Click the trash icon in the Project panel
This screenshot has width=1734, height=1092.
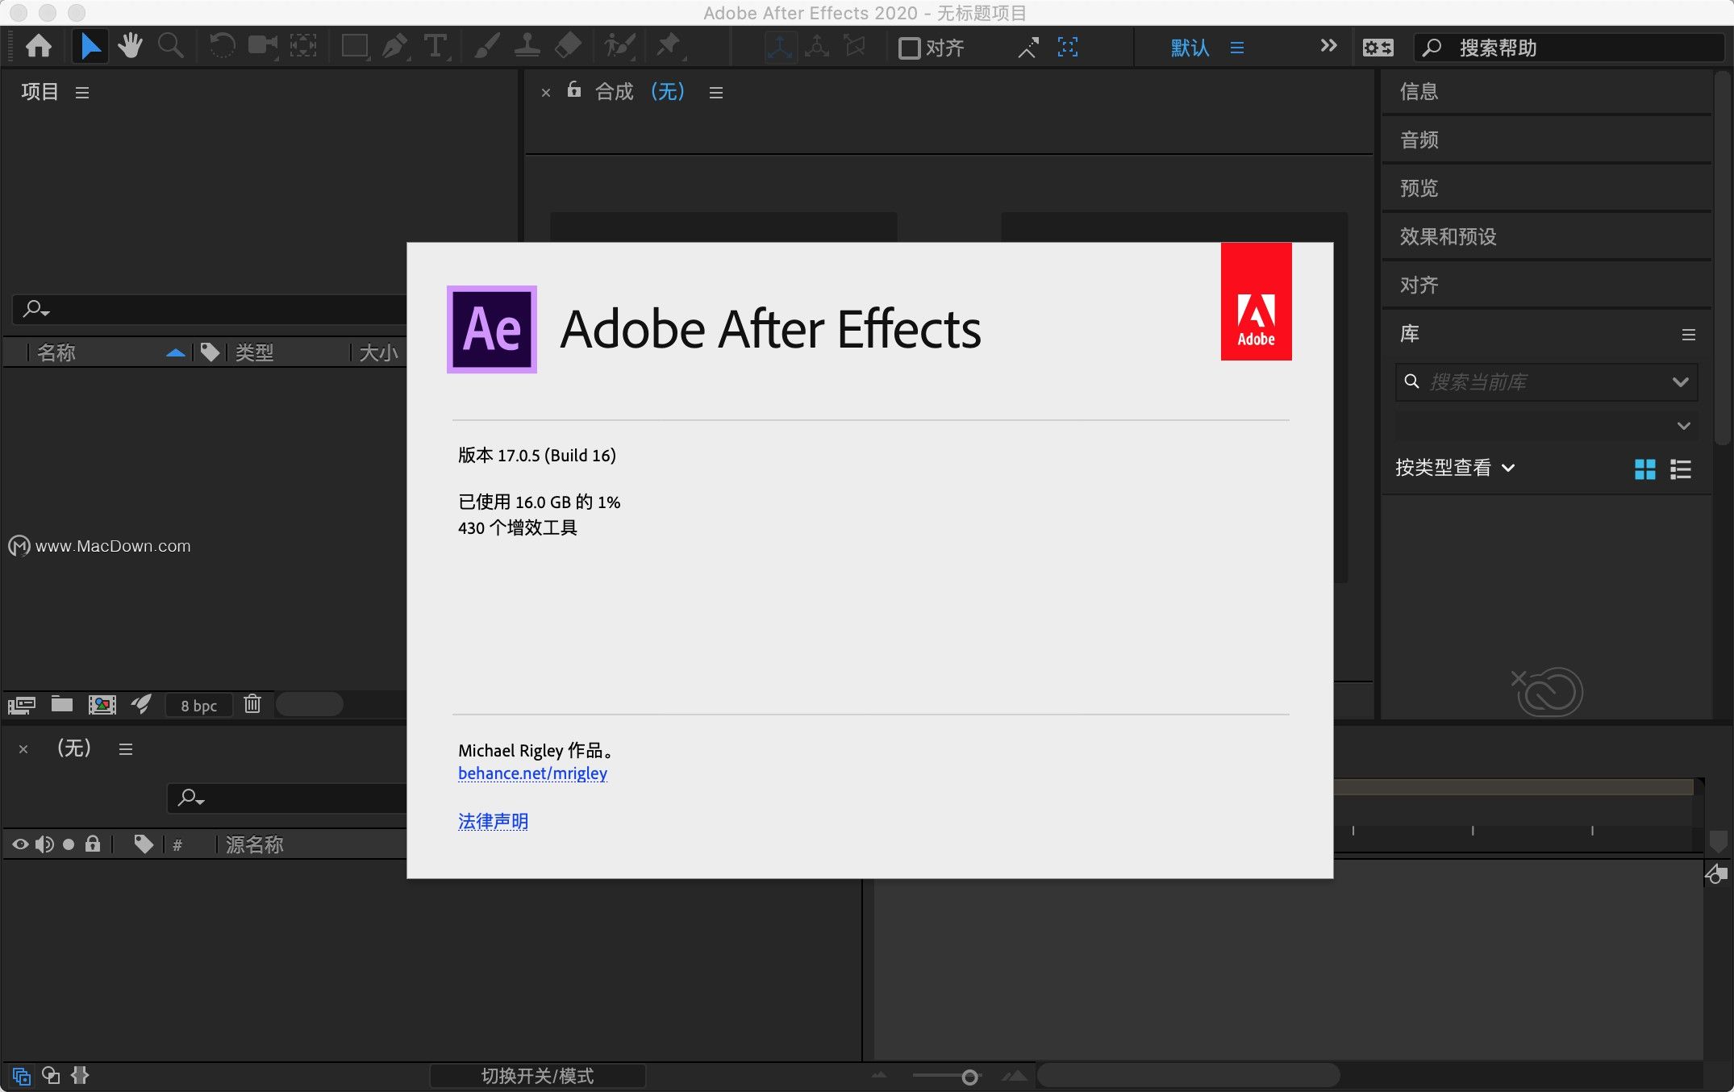tap(252, 704)
